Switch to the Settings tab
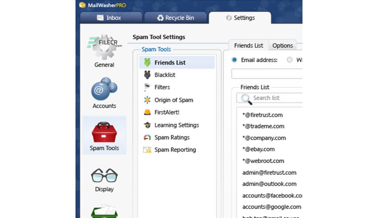378x218 pixels. (x=240, y=18)
